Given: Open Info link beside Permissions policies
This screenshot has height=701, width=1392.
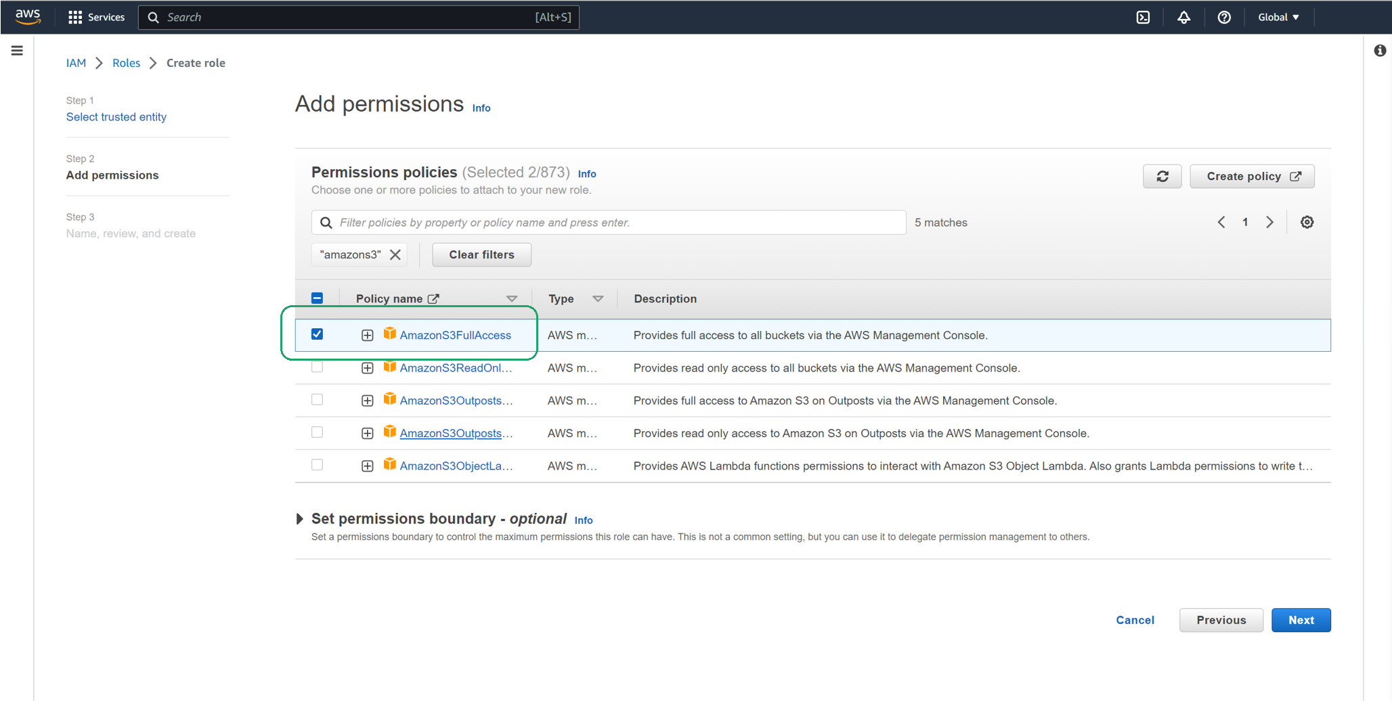Looking at the screenshot, I should click(x=587, y=174).
